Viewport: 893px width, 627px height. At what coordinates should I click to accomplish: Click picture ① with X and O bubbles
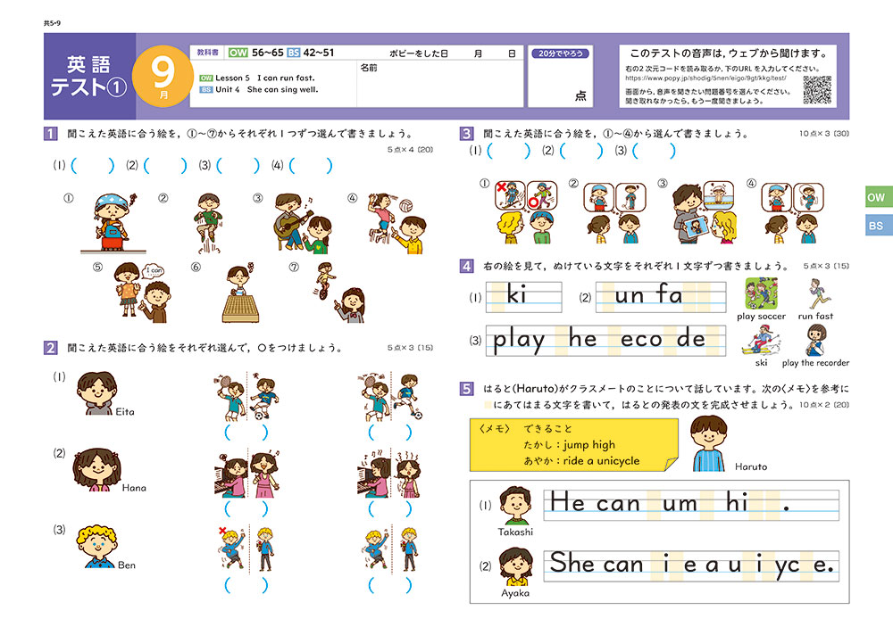pyautogui.click(x=526, y=211)
